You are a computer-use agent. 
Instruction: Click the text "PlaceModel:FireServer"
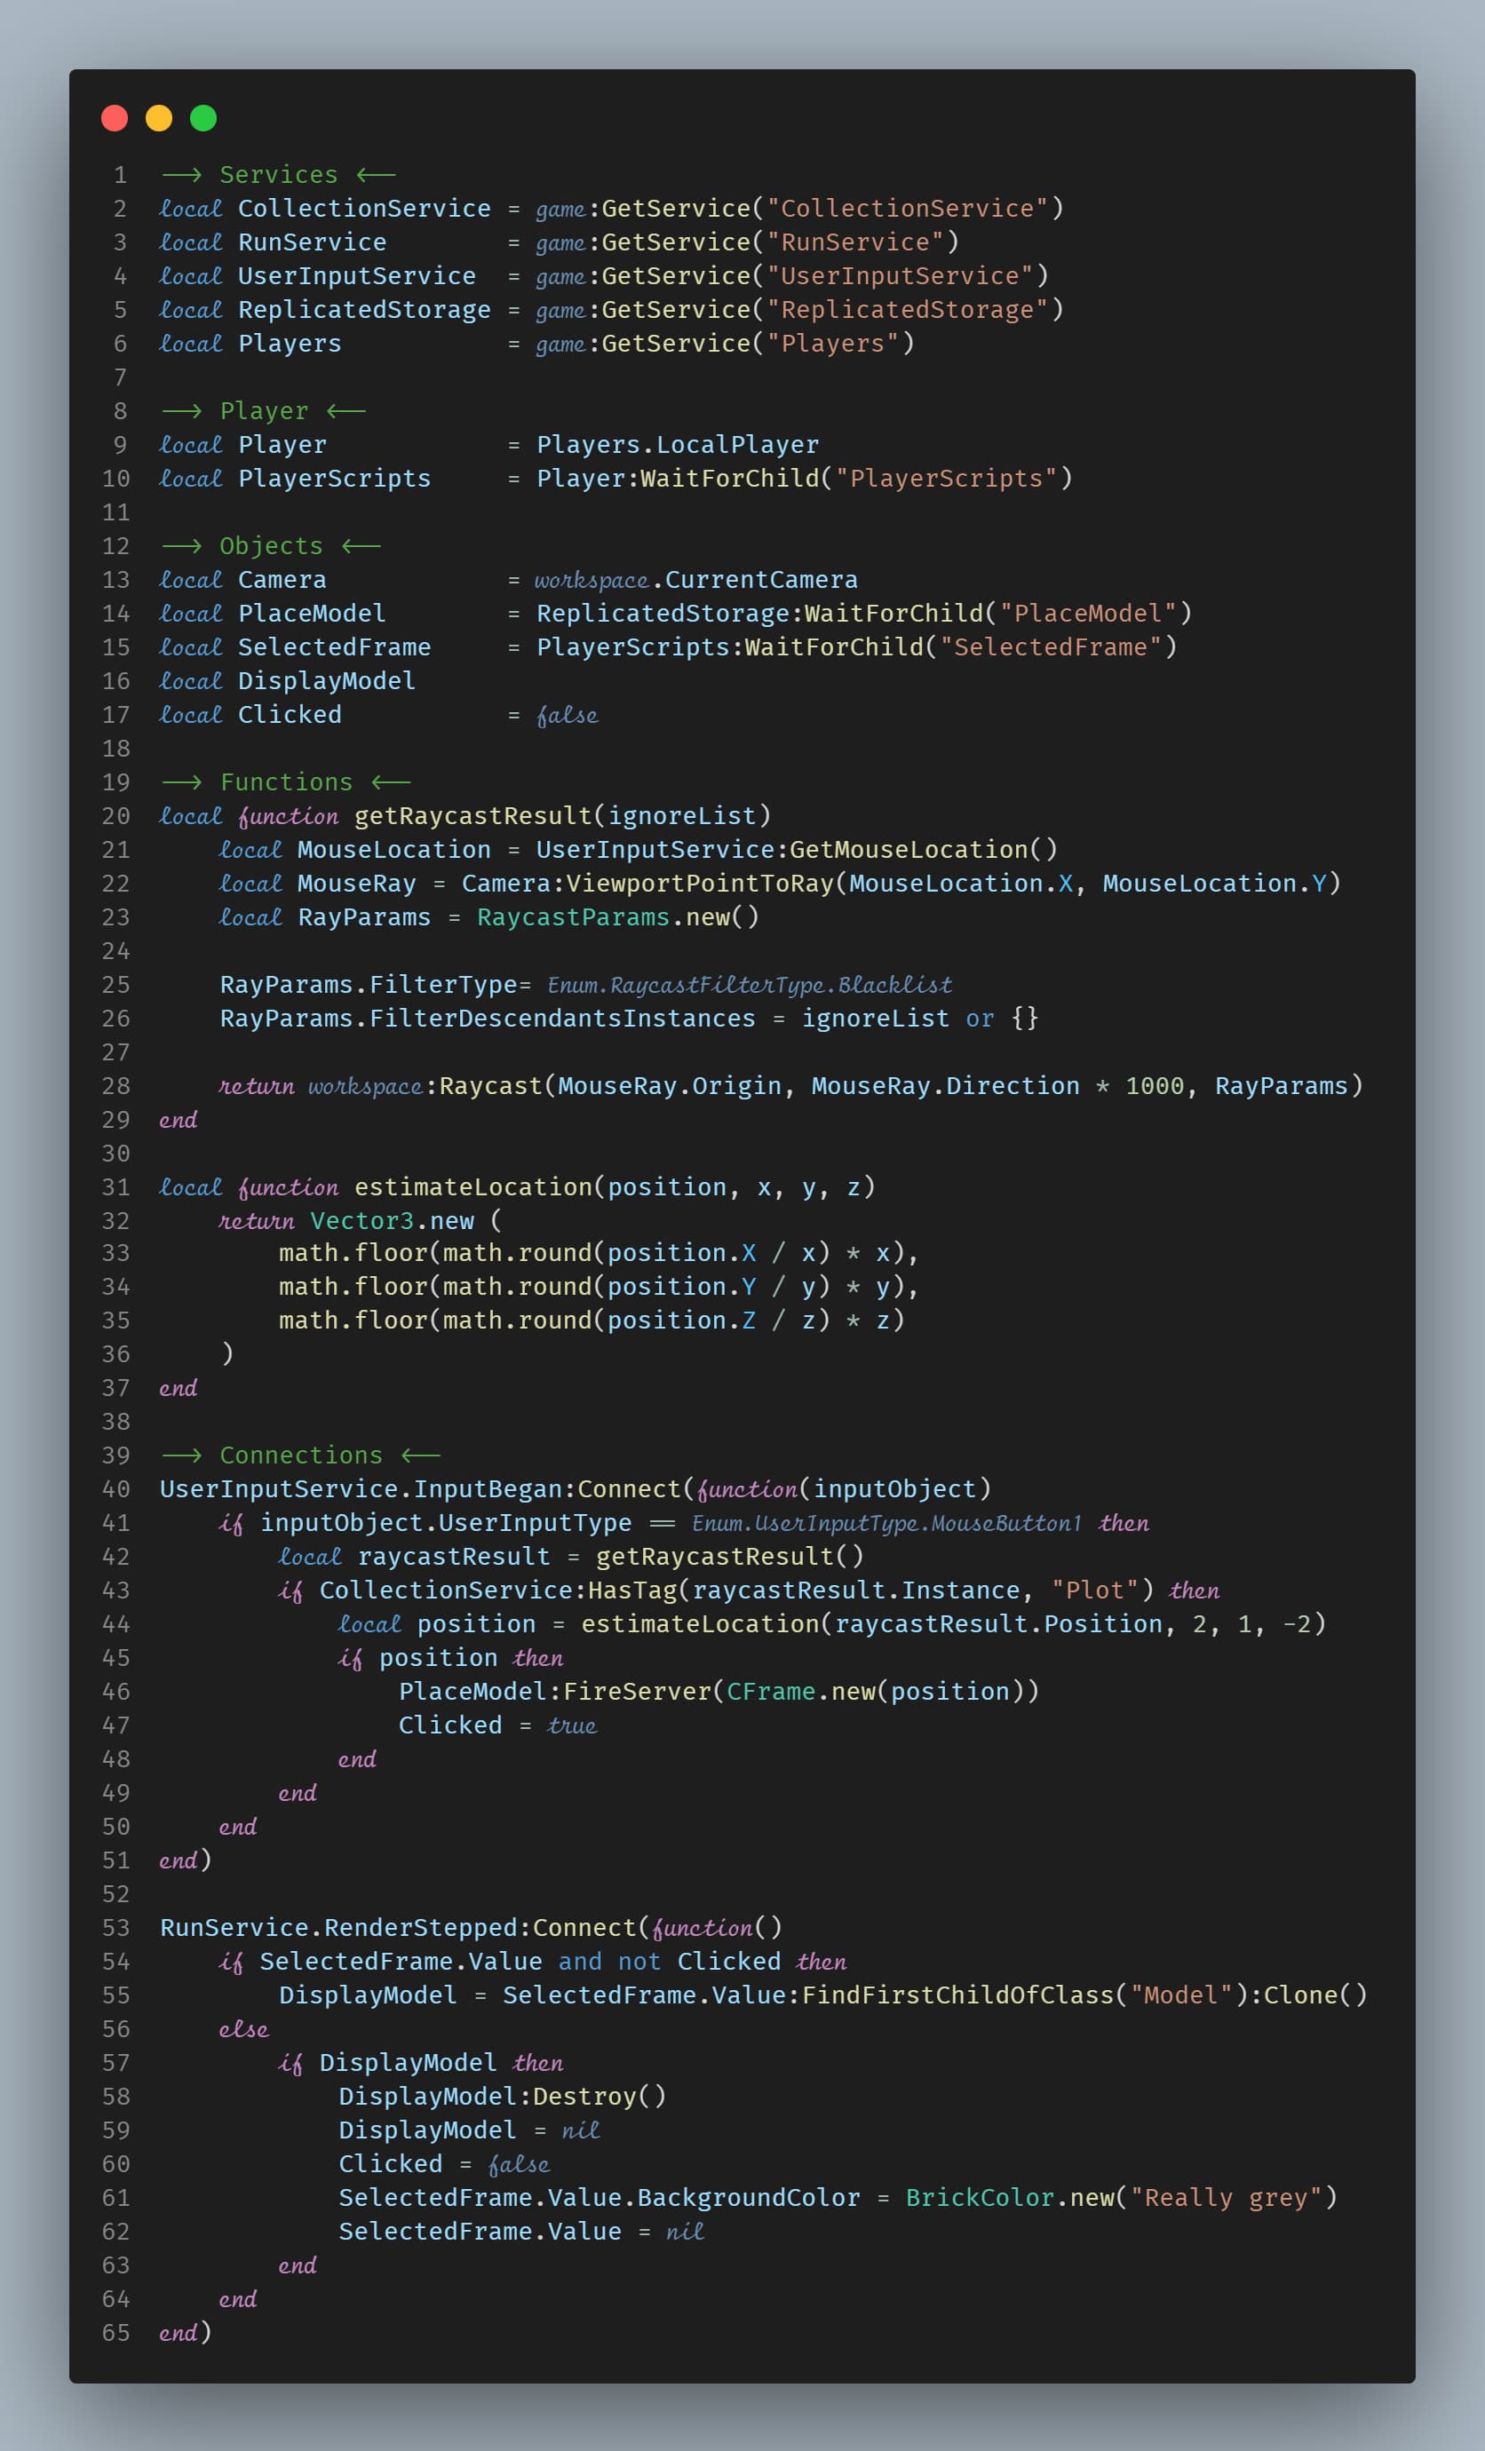(x=555, y=1693)
